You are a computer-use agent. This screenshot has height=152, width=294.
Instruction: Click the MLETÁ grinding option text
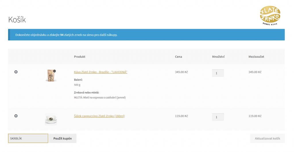pyautogui.click(x=100, y=98)
